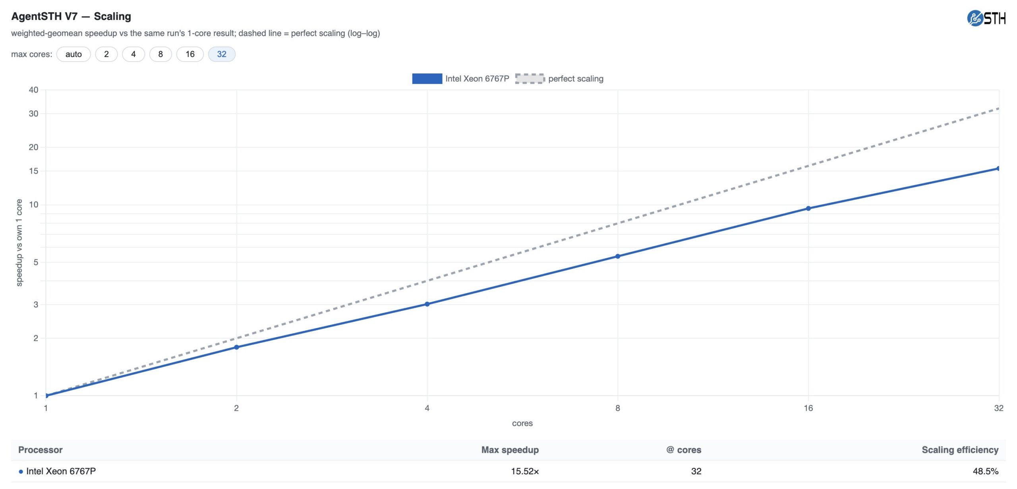Screen dimensions: 1017x489
Task: Set max cores to 2
Action: pos(106,54)
